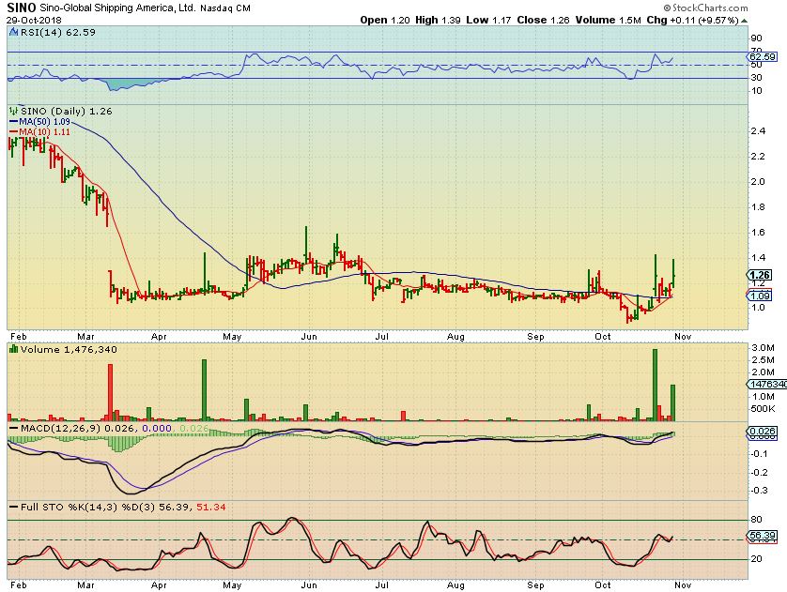Click the MA(10) 1.11 legend text
The height and width of the screenshot is (592, 787).
[x=44, y=132]
